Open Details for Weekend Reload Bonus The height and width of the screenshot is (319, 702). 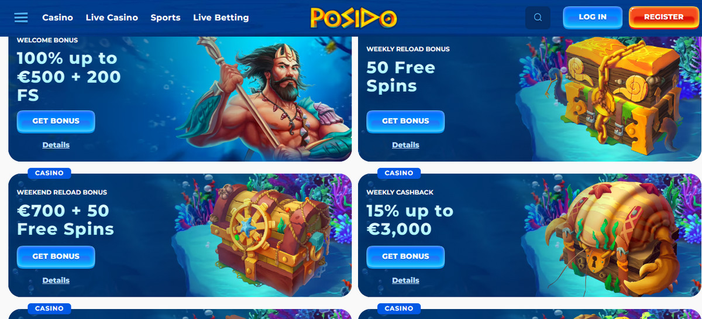click(x=56, y=280)
